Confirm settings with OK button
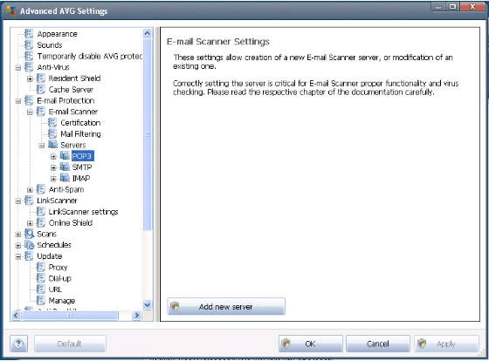 [x=311, y=344]
